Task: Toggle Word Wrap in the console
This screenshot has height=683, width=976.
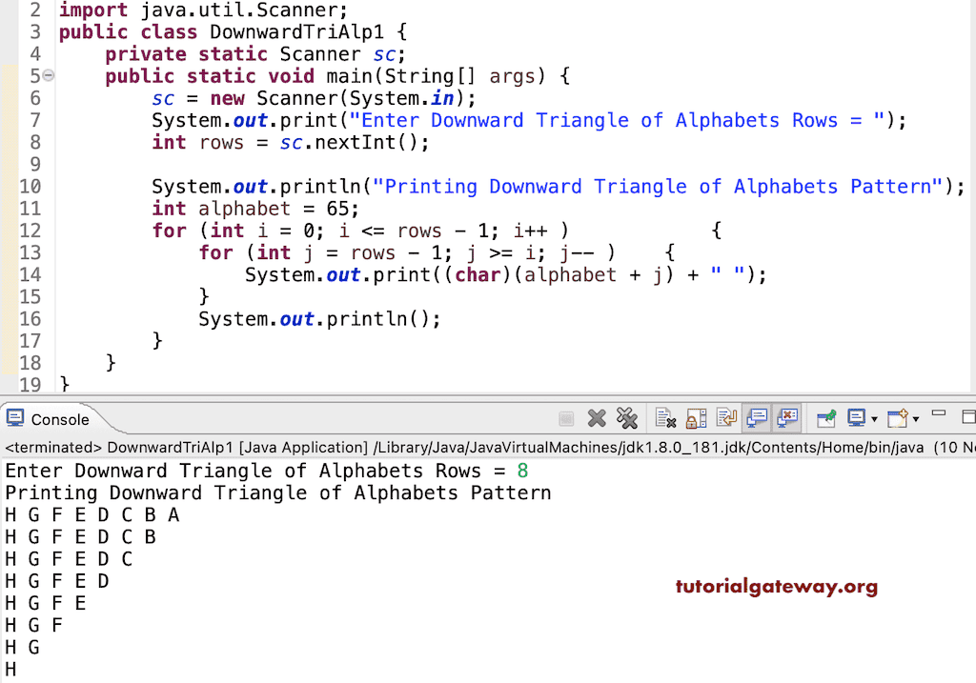Action: tap(724, 418)
